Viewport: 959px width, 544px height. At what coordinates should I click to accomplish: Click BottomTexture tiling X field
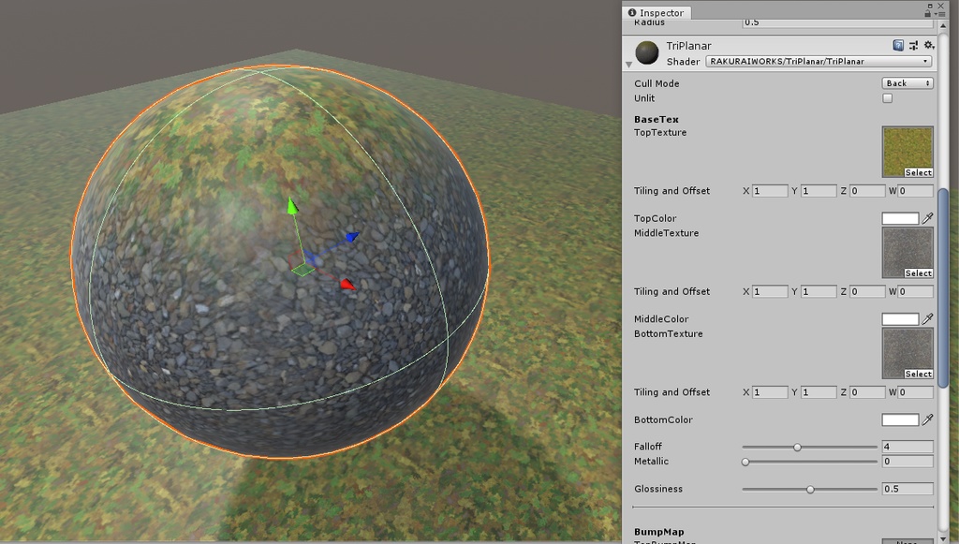point(770,391)
